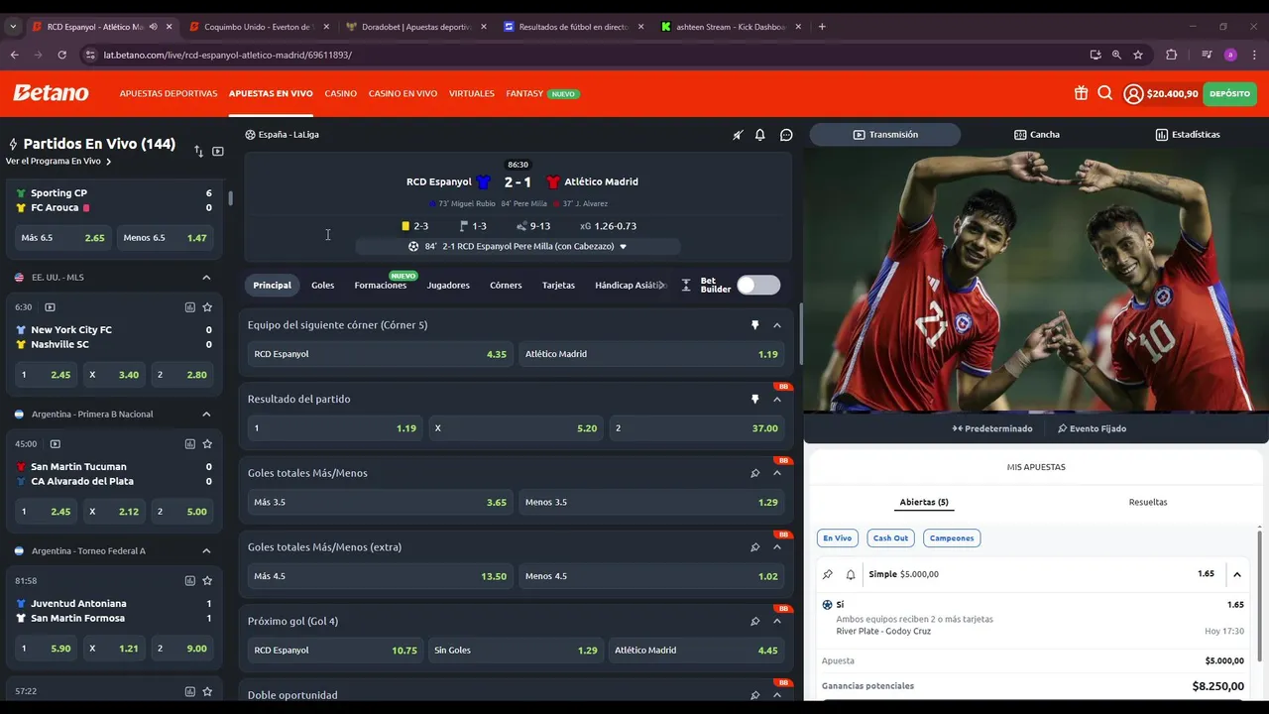The image size is (1269, 714).
Task: Pin the Equipo del siguiente córner market
Action: [x=754, y=325]
